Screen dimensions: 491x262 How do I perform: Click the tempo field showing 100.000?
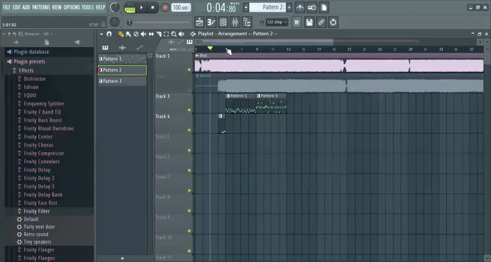(181, 7)
